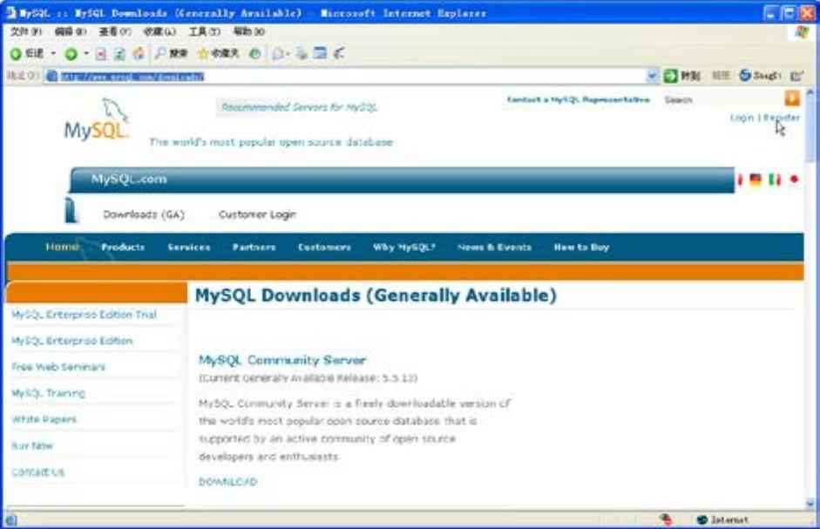Screen dimensions: 820x529
Task: Click the highlighted URL in address field
Action: pos(132,77)
